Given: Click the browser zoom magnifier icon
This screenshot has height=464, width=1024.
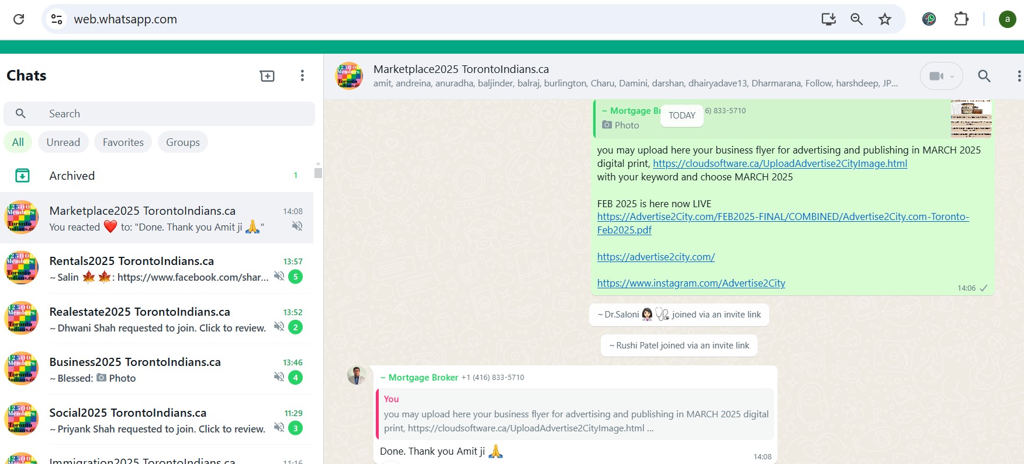Looking at the screenshot, I should [x=857, y=19].
